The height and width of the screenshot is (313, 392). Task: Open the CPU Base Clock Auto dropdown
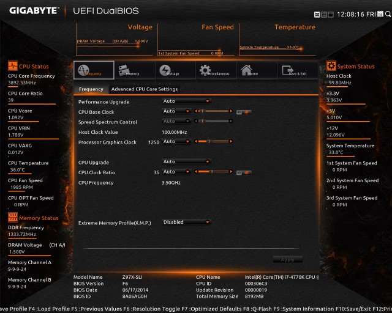[x=176, y=111]
